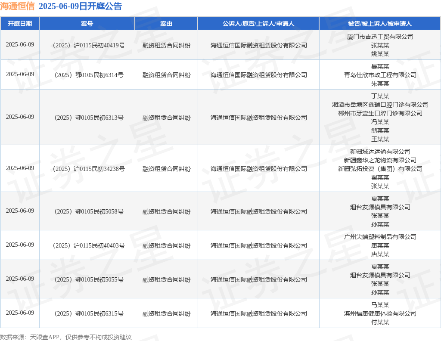Screen dimensions: 441x341
Task: Click 烟台友源模具有限公司 in the 鄂0105民初5055号 row
Action: click(380, 276)
